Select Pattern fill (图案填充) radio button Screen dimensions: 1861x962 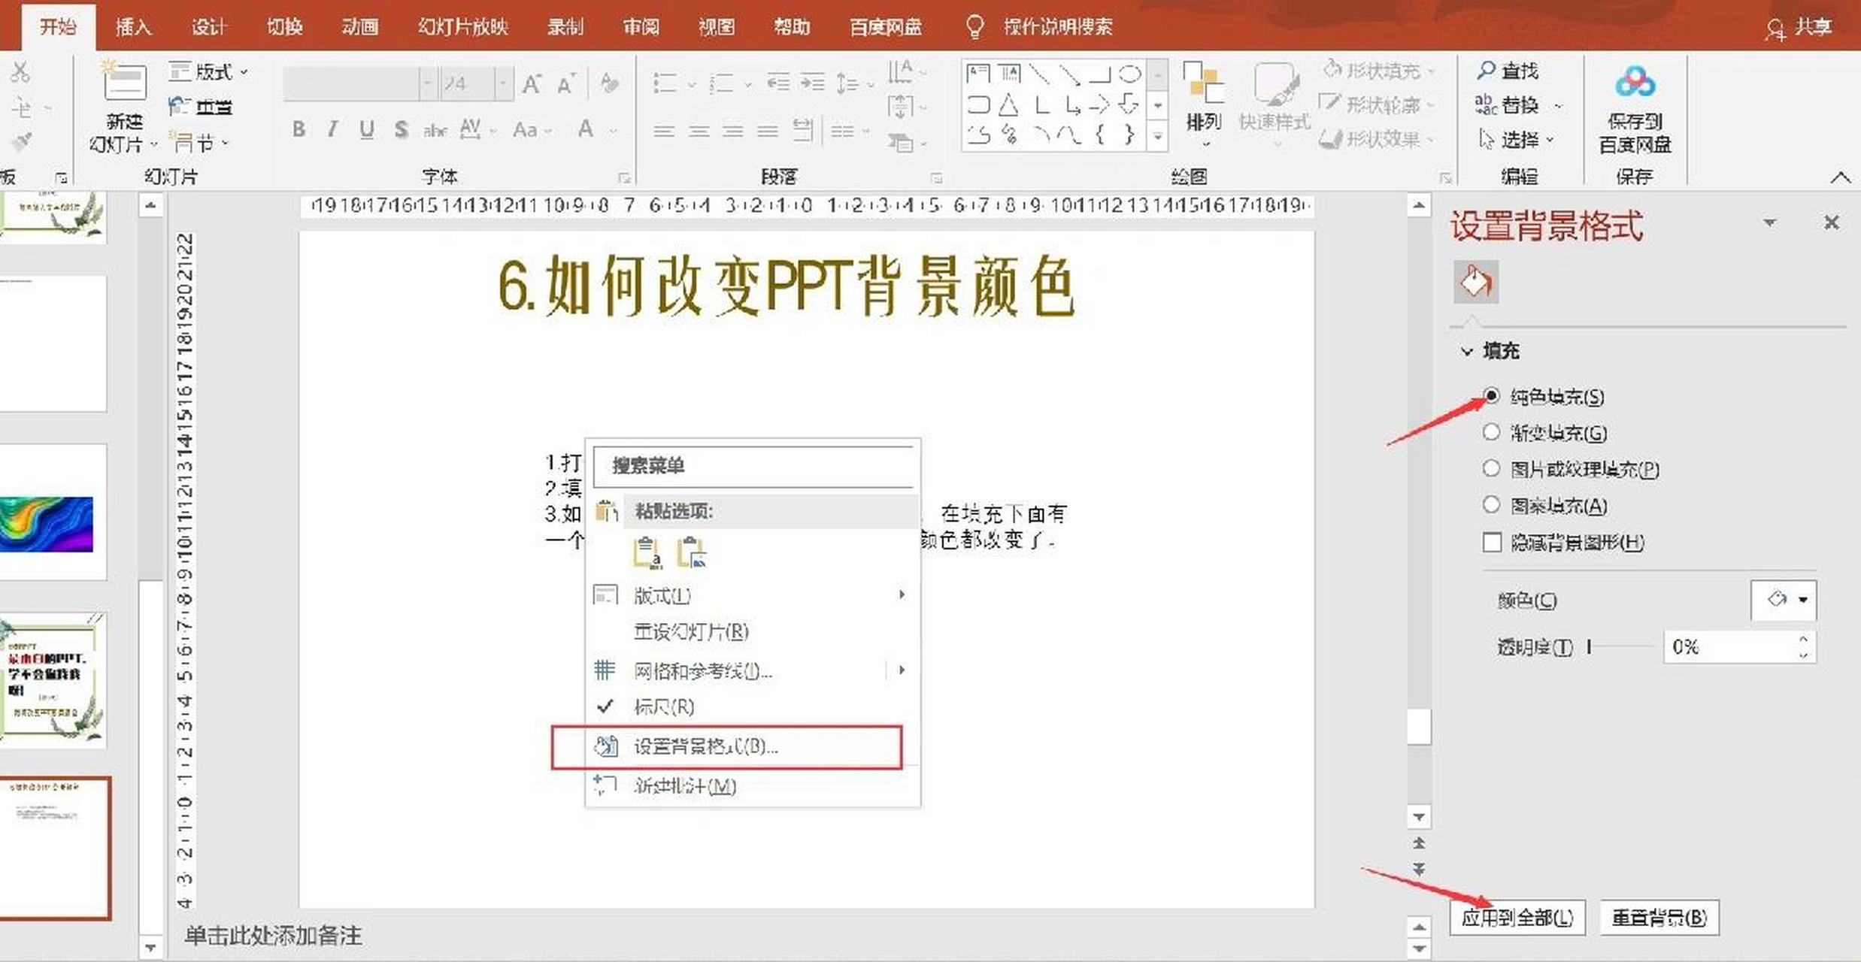pyautogui.click(x=1491, y=504)
